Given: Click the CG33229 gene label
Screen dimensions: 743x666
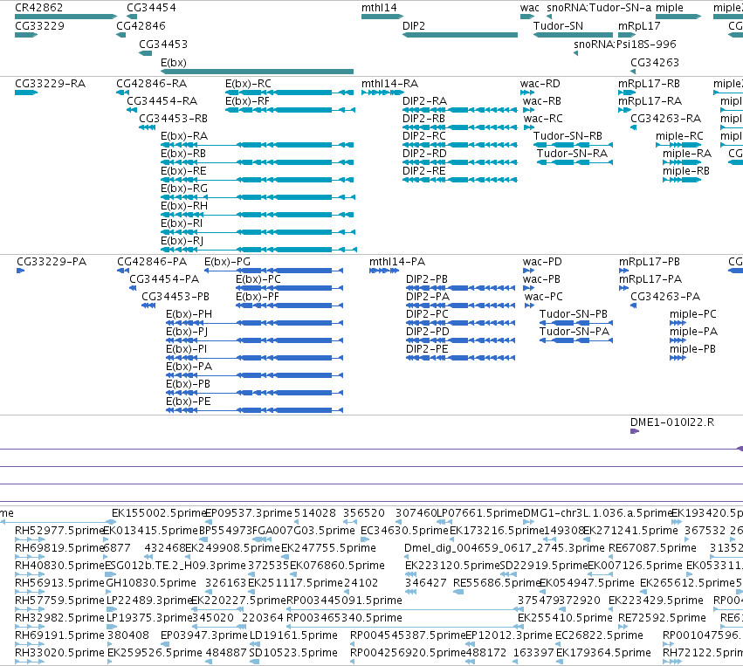Looking at the screenshot, I should 40,26.
